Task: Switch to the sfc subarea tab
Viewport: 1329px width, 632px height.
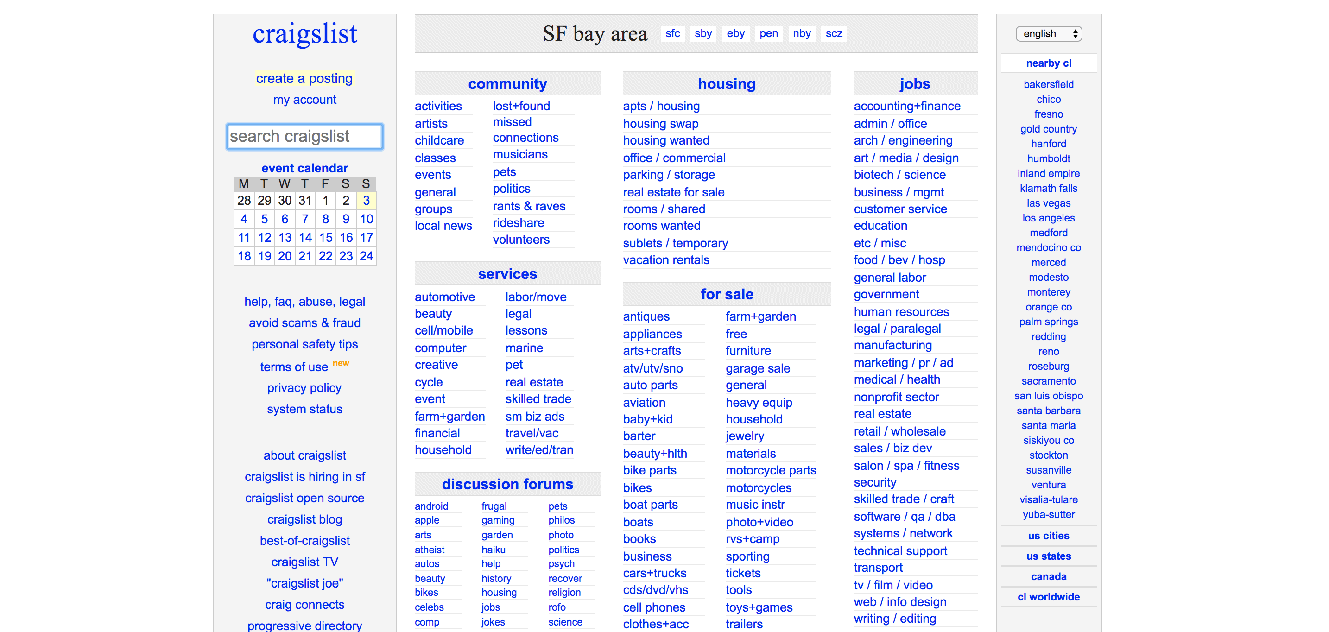Action: (672, 33)
